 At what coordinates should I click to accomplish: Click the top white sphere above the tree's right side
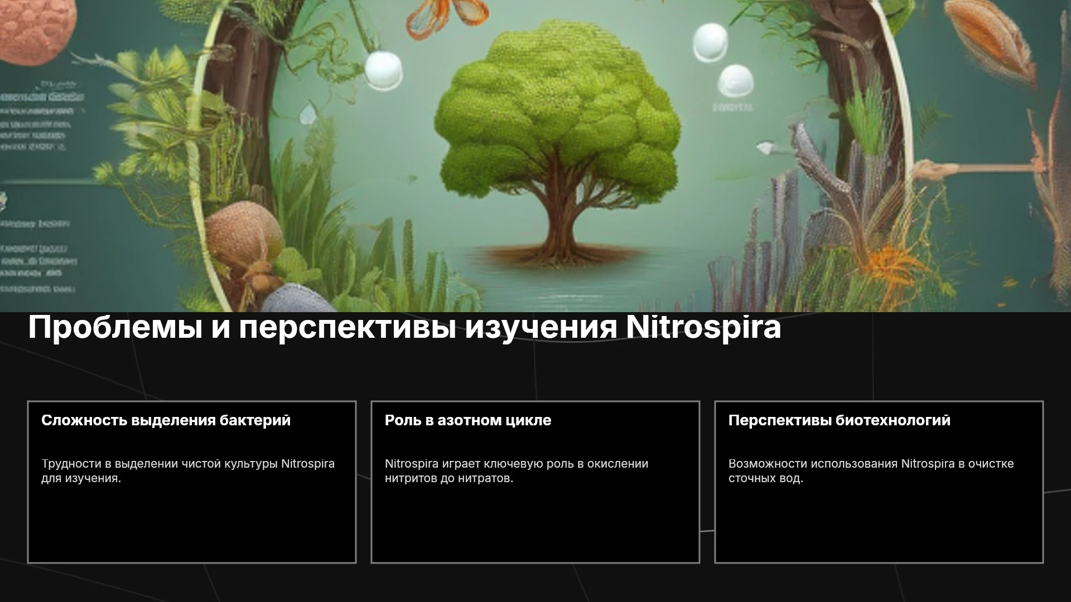click(710, 42)
